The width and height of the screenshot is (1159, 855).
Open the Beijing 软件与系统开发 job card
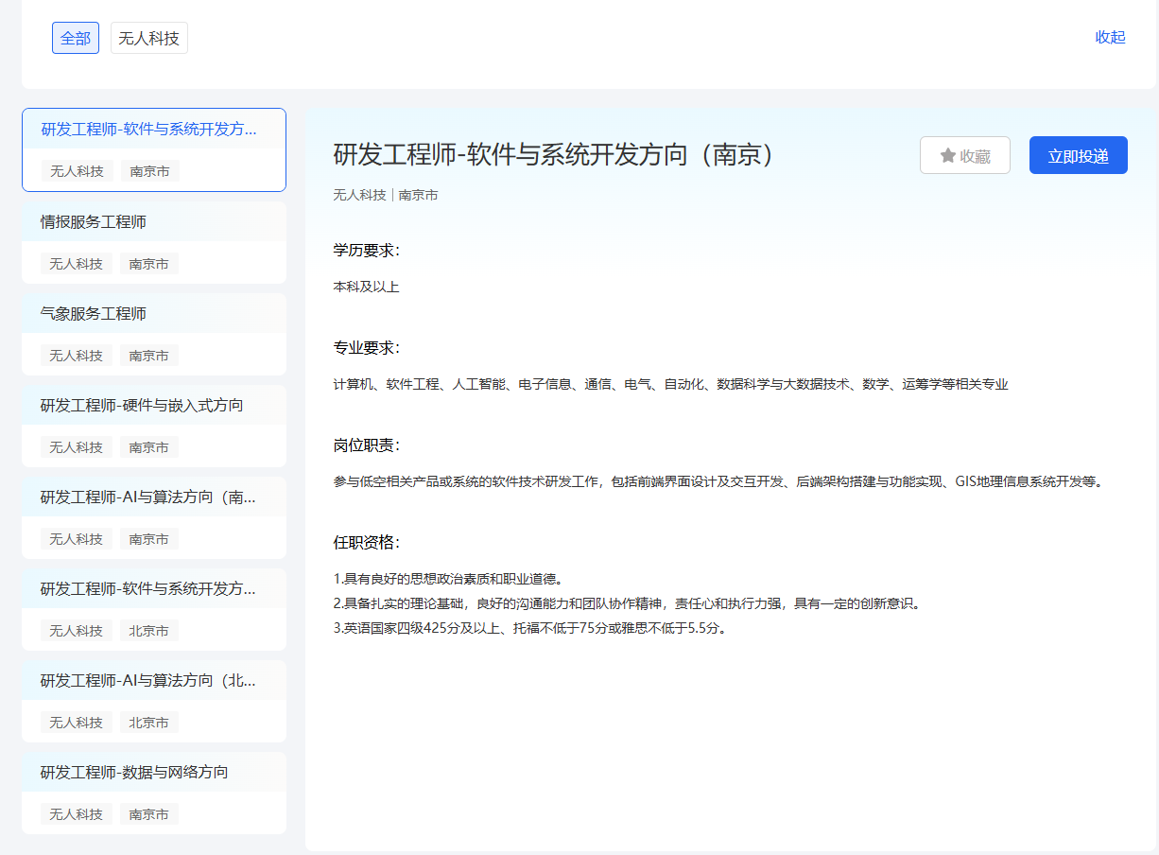[x=148, y=589]
